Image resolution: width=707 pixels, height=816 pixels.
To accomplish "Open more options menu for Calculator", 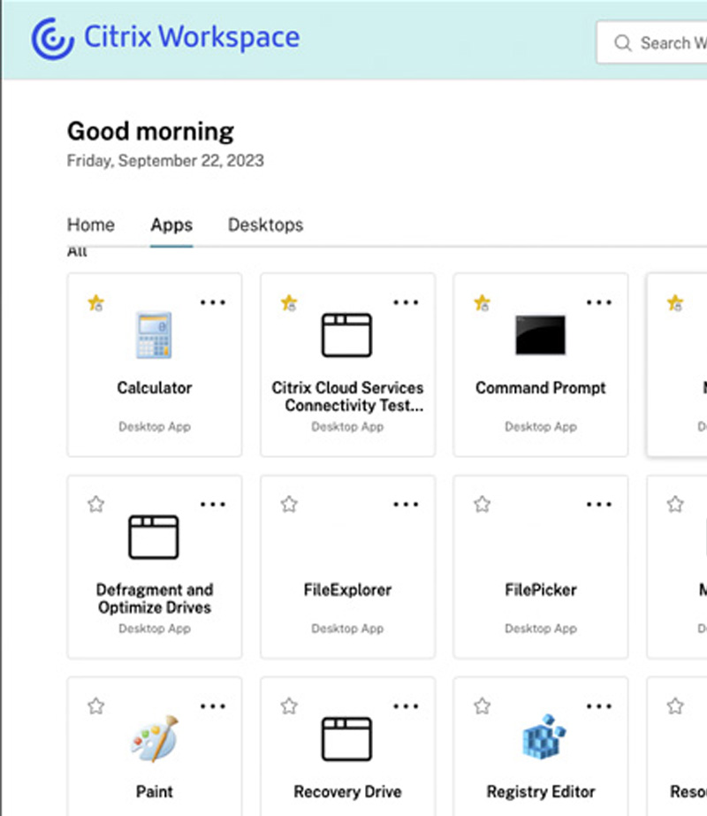I will tap(213, 302).
